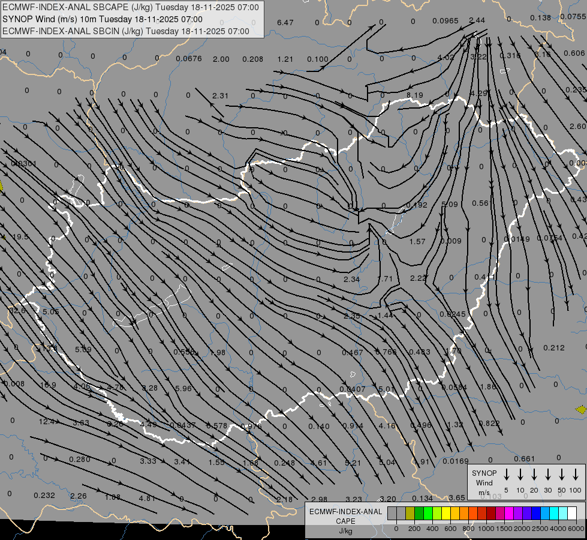587x540 pixels.
Task: Click the 2.44 value near top
Action: click(x=477, y=20)
